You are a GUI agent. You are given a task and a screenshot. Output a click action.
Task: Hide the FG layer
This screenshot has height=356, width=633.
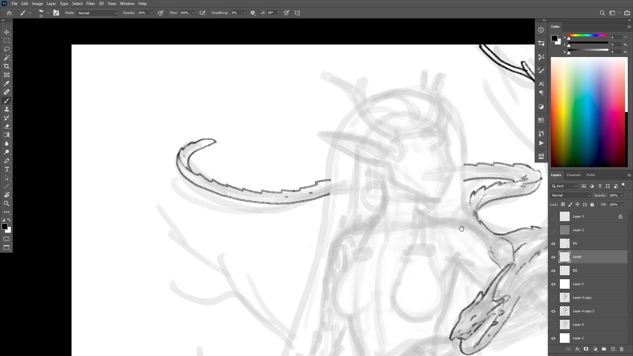click(x=554, y=244)
